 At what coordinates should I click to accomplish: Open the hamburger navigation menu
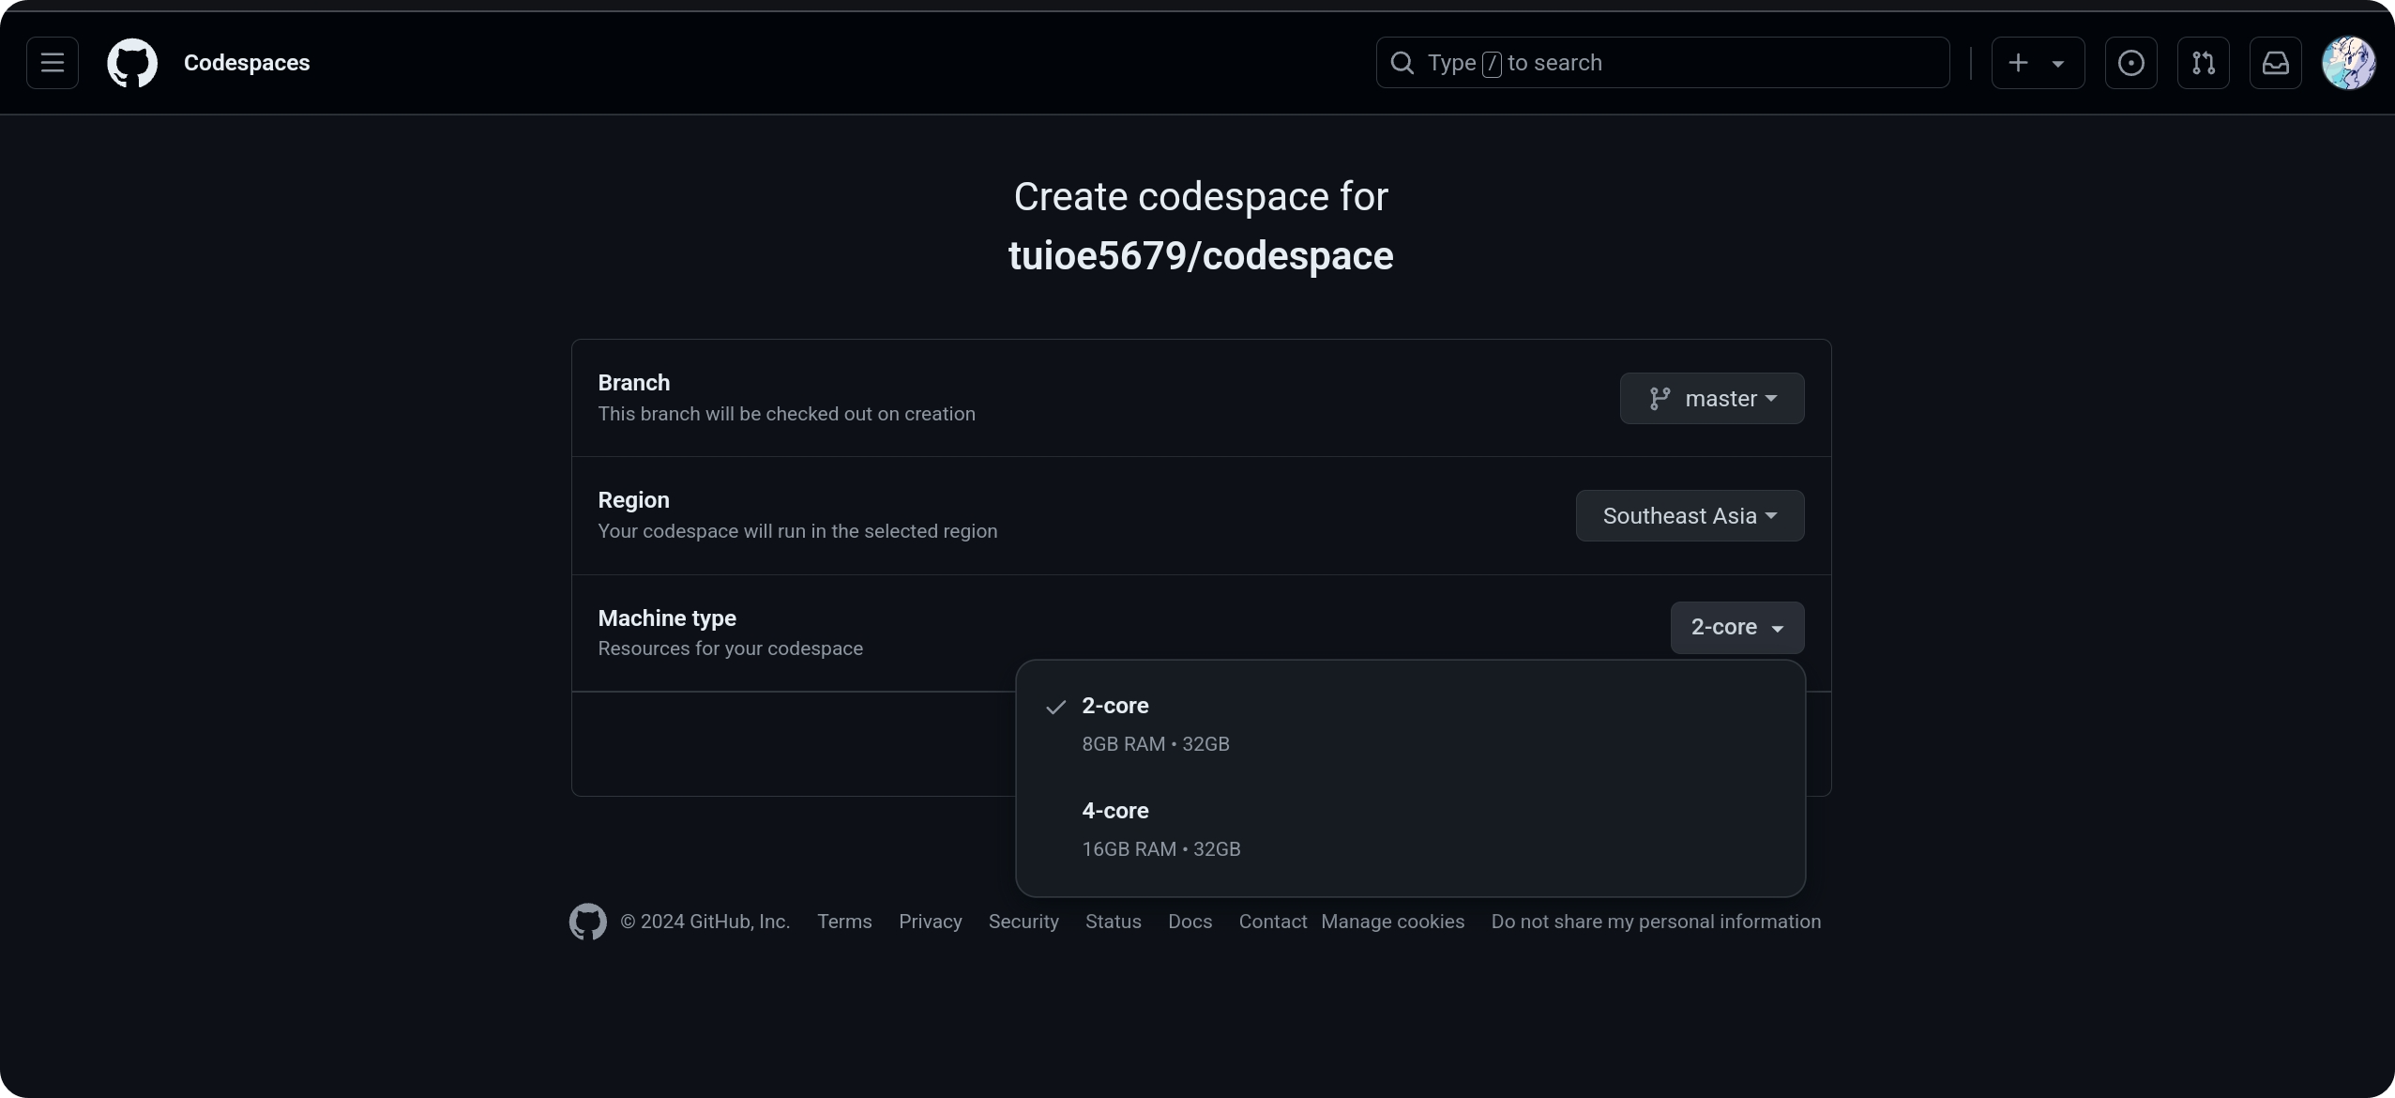[53, 63]
